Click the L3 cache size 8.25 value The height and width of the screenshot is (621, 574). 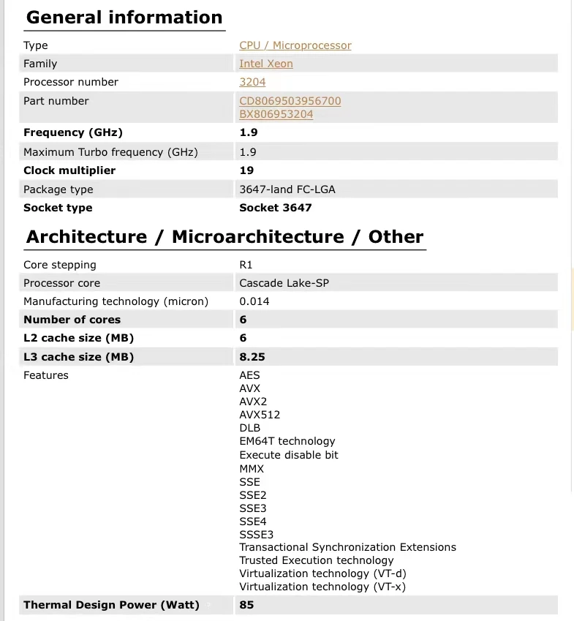pos(252,357)
